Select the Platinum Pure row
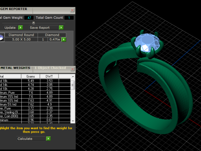Screen dimensions: 201x151 [x=35, y=93]
